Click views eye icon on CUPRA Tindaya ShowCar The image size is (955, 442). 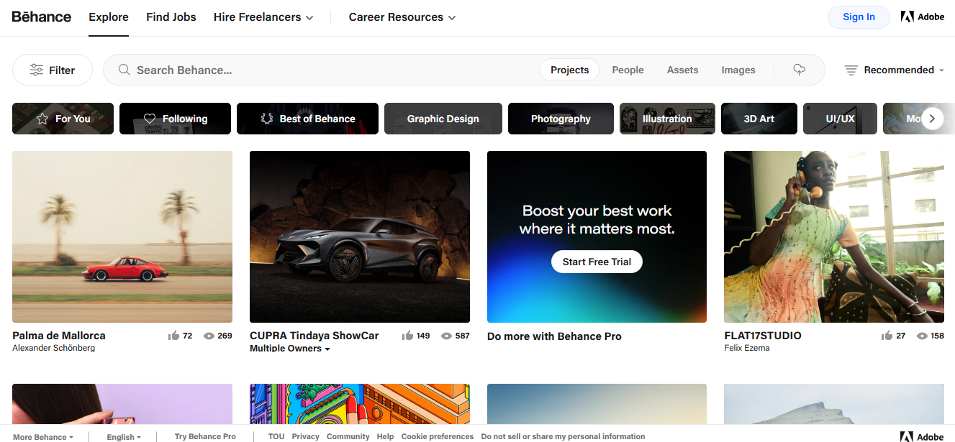(x=446, y=336)
